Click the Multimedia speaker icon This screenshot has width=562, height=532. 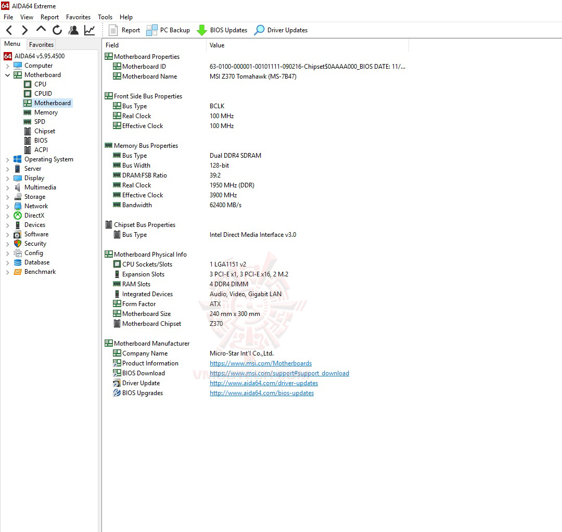[18, 187]
